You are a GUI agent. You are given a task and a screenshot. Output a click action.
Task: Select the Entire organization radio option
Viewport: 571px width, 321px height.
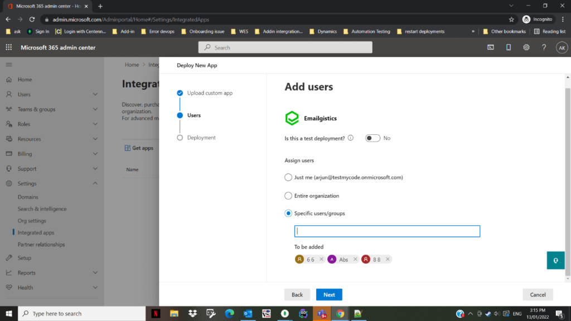[288, 196]
